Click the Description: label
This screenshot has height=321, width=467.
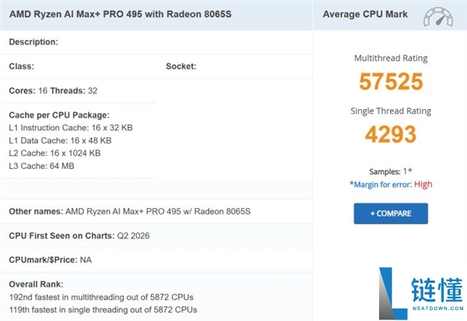[x=33, y=42]
